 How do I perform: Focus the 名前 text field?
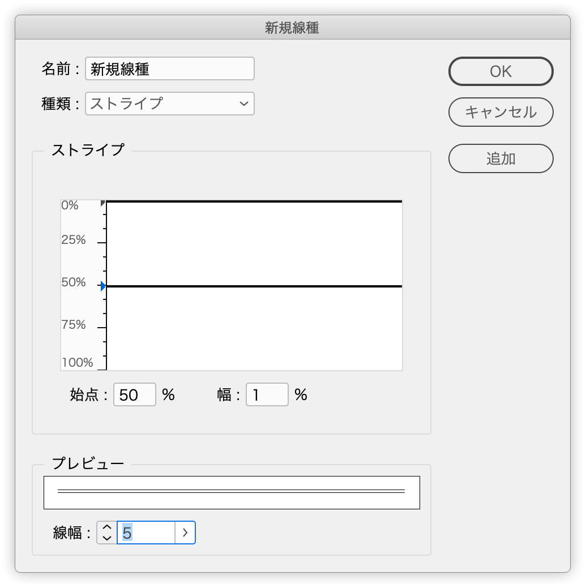170,68
